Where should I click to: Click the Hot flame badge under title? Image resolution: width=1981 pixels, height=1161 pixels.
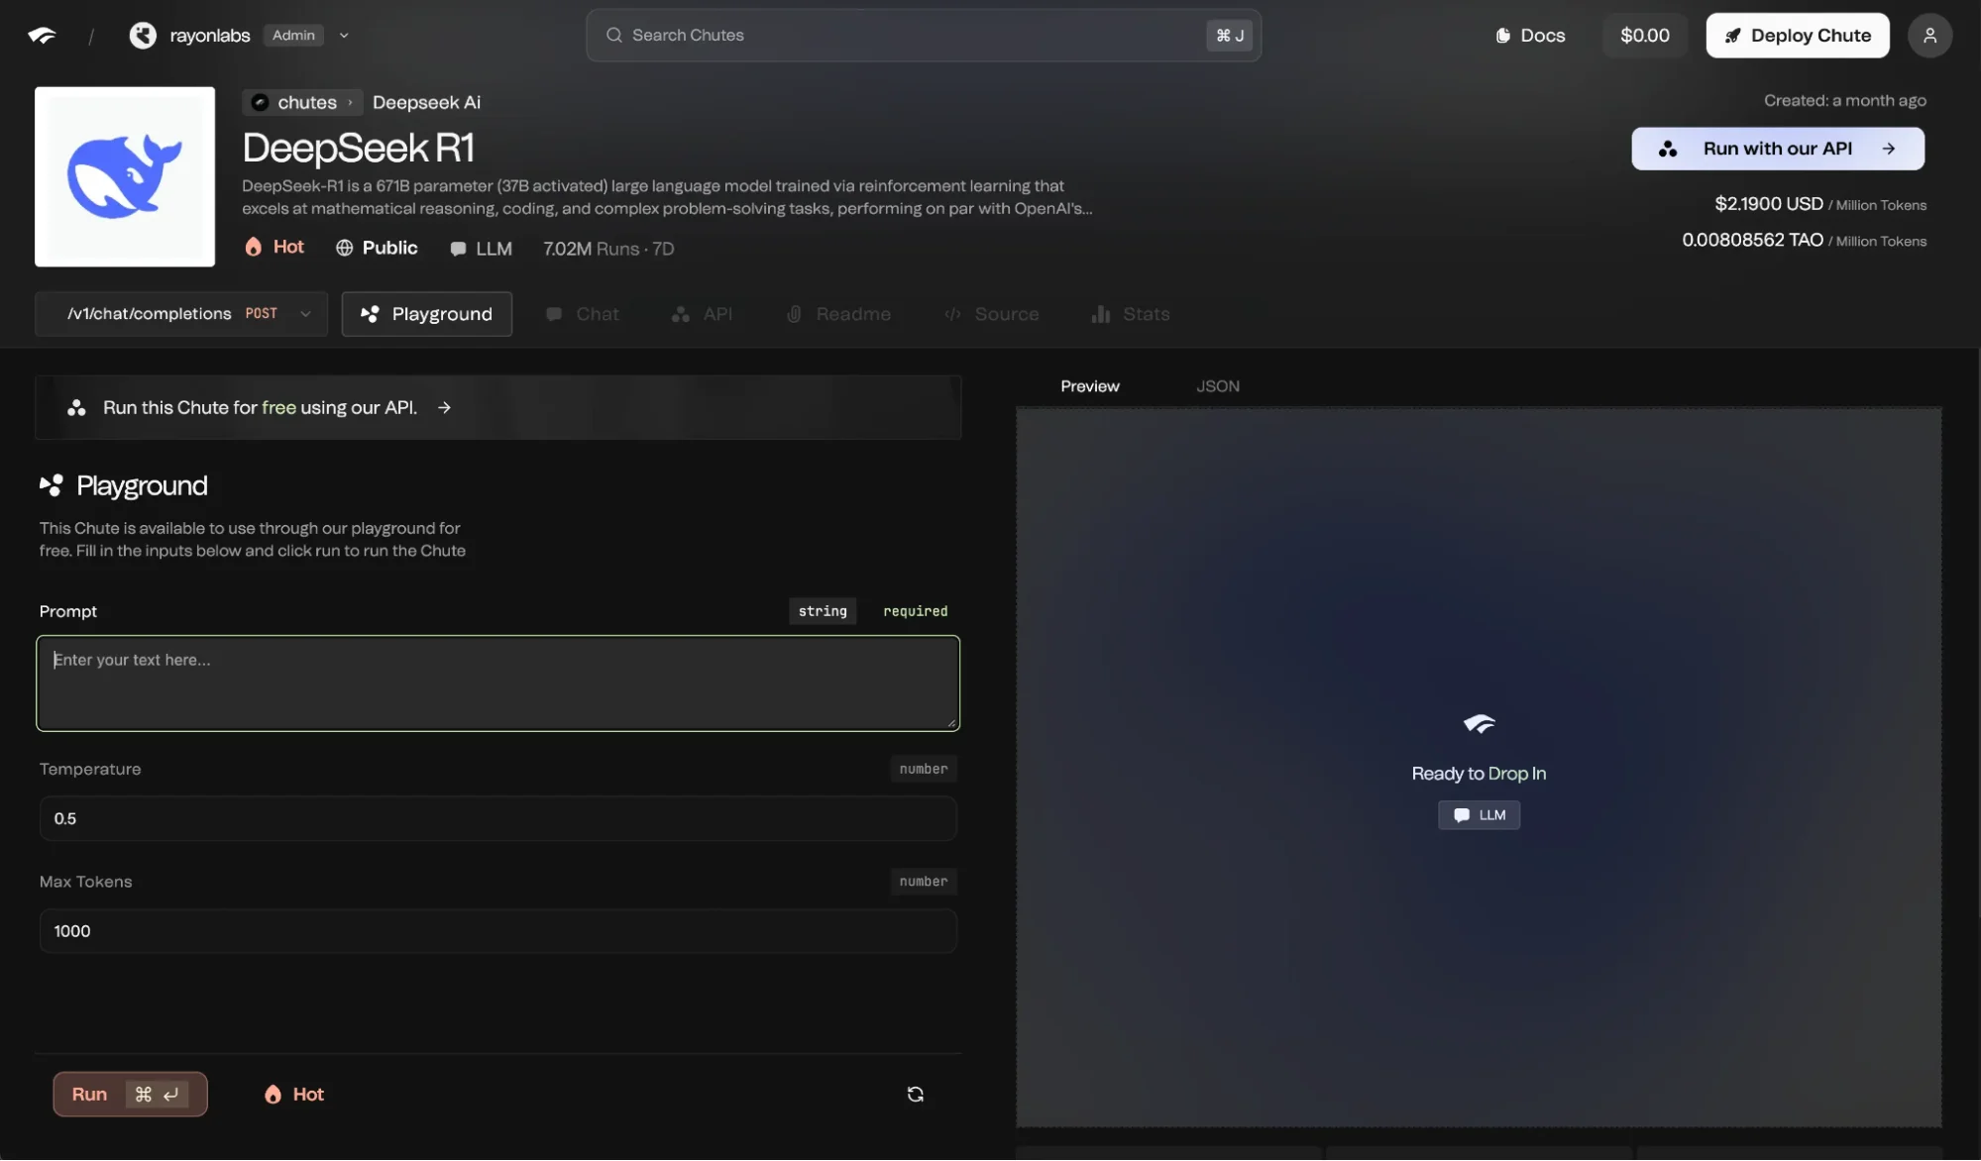275,247
